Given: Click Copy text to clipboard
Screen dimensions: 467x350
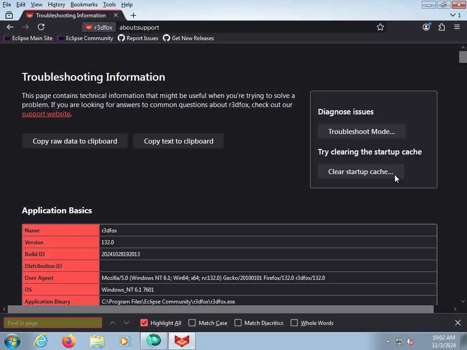Looking at the screenshot, I should coord(178,141).
